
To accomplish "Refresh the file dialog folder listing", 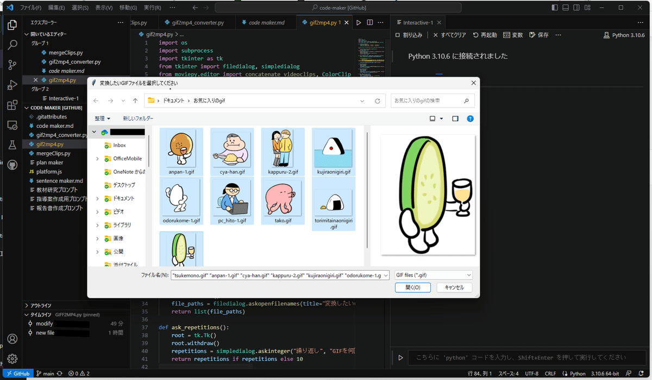I will [x=378, y=101].
